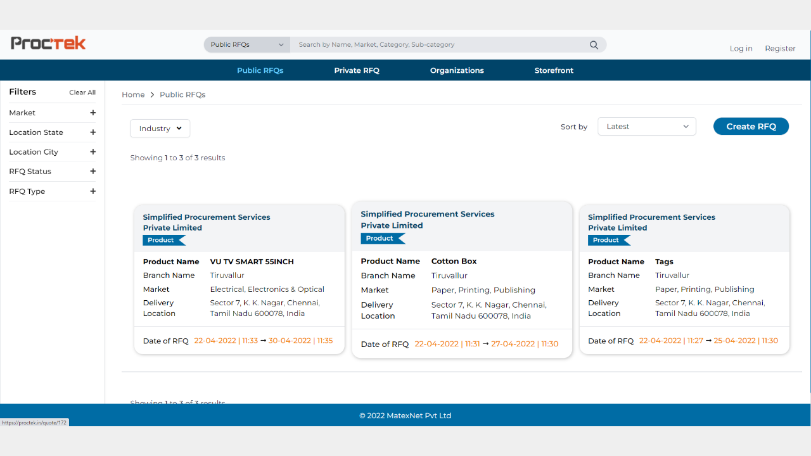Open the VU TV SMART 55INCH card
Viewport: 811px width, 456px height.
pyautogui.click(x=252, y=262)
